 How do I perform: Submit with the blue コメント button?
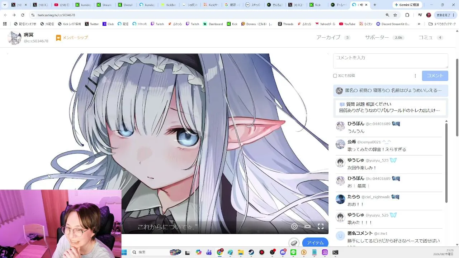tap(435, 76)
